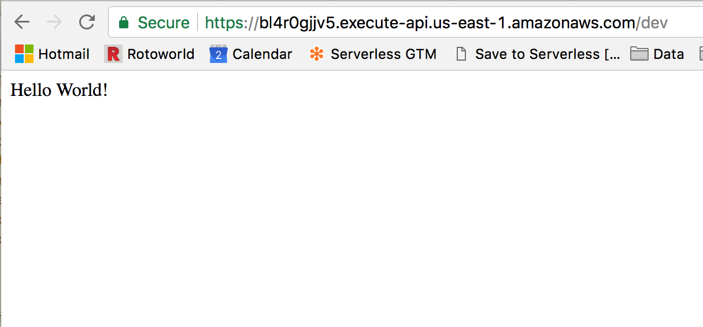Click the red Rotoworld R icon
The image size is (703, 327).
[x=114, y=54]
